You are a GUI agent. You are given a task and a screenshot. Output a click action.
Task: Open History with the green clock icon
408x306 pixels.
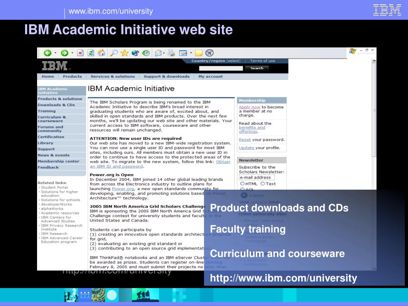(x=146, y=53)
